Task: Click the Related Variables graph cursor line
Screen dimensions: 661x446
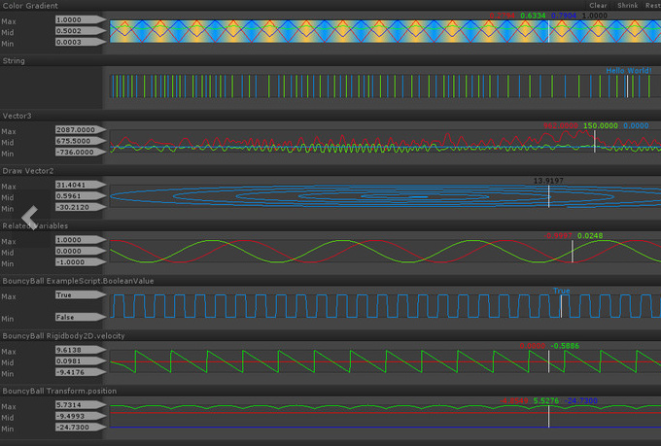Action: (572, 252)
